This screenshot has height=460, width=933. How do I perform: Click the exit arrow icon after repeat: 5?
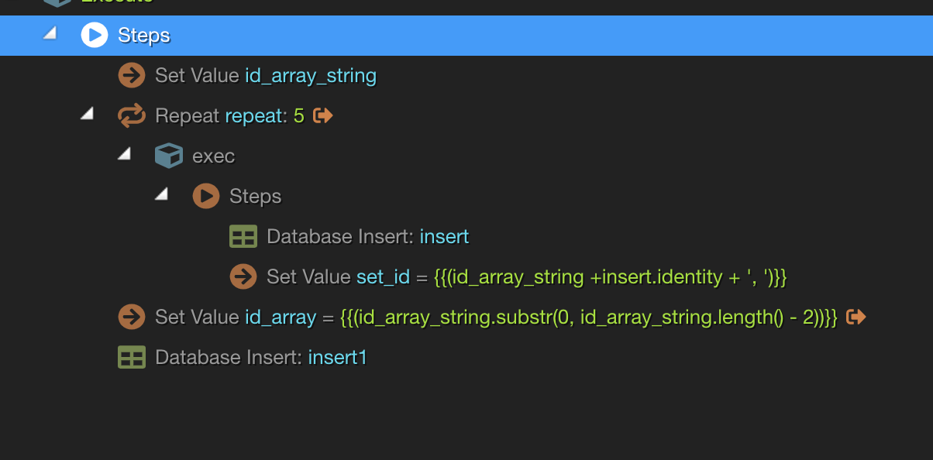coord(323,115)
